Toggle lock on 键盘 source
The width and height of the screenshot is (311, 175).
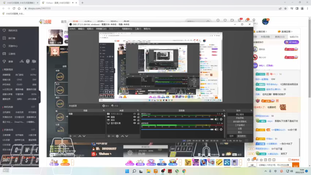[x=138, y=117]
